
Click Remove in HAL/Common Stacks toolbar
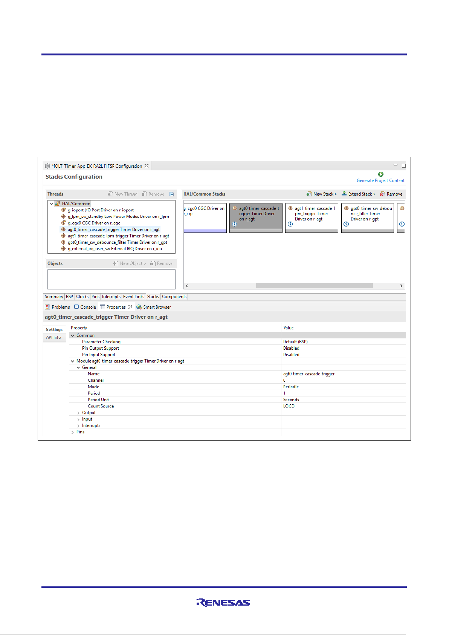click(x=391, y=194)
